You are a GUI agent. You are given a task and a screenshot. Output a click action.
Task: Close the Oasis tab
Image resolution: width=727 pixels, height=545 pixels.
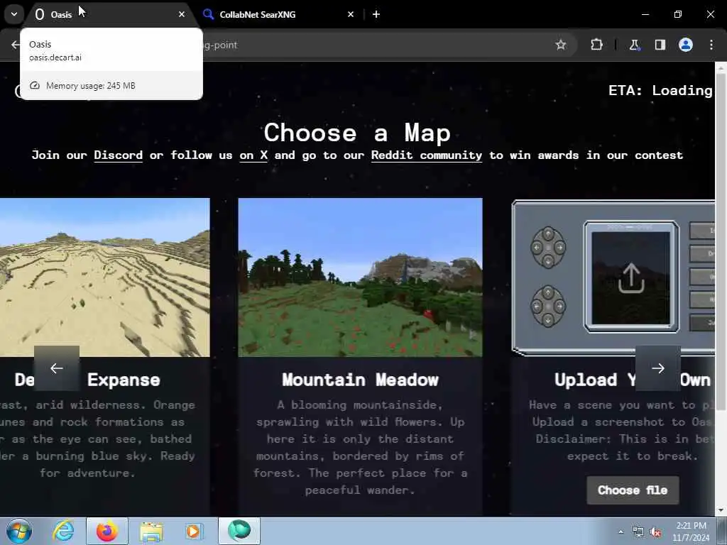tap(182, 14)
